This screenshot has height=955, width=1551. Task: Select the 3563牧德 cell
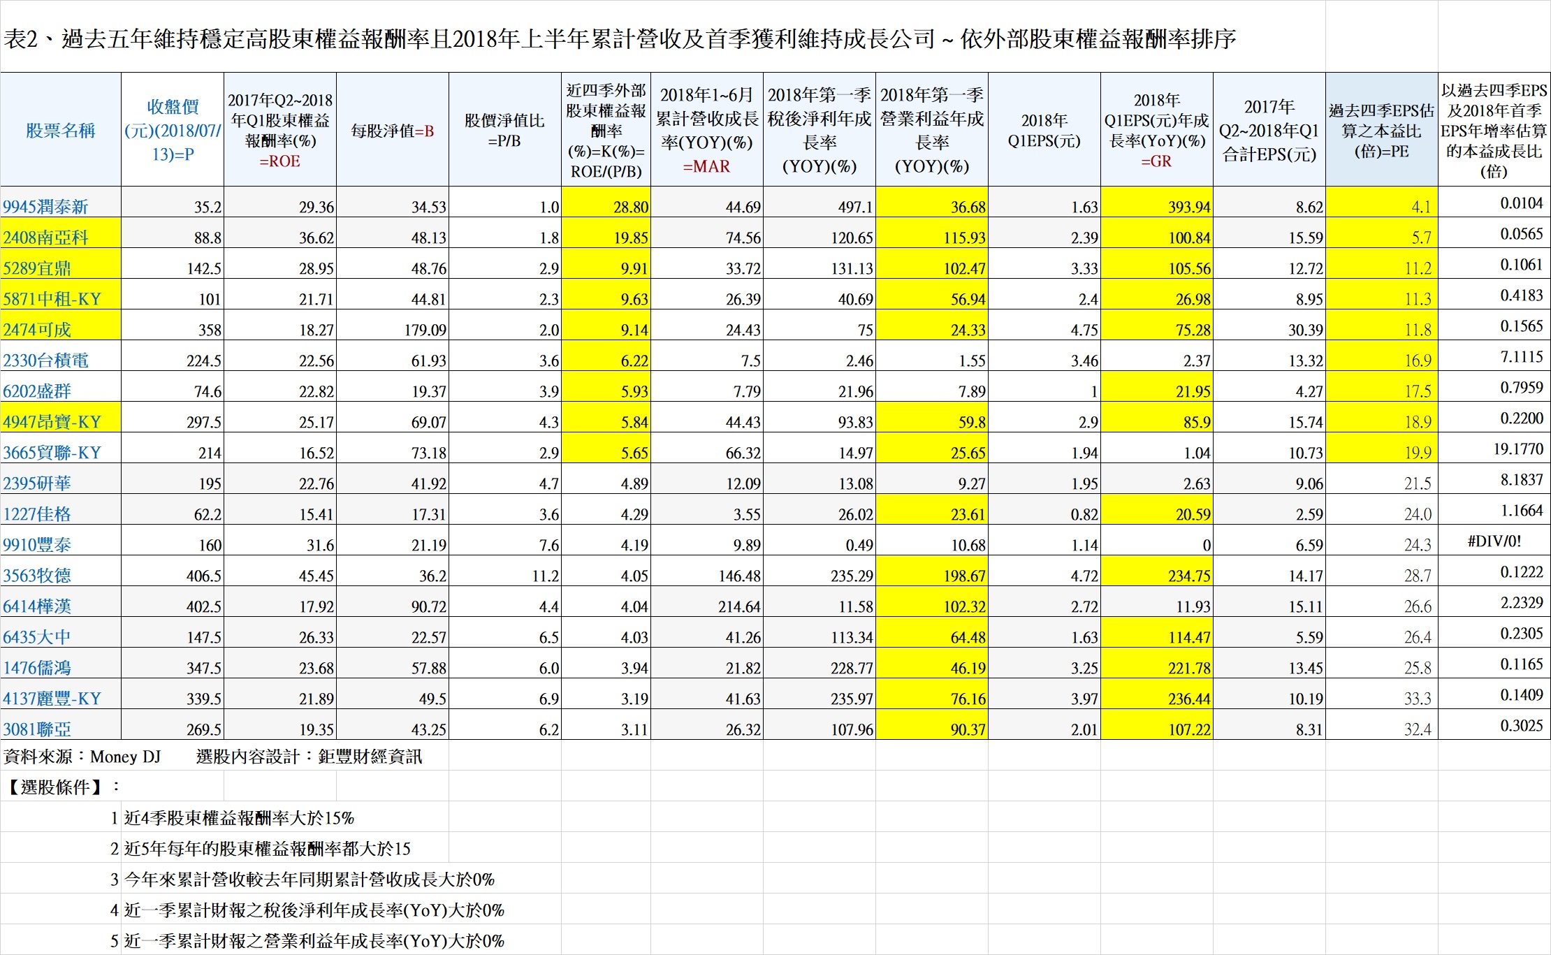pyautogui.click(x=61, y=571)
